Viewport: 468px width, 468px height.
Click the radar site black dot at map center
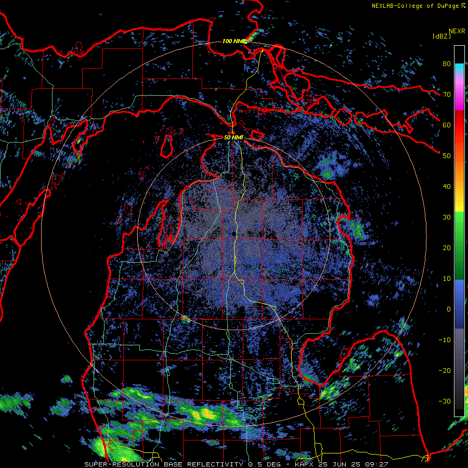[x=233, y=234]
